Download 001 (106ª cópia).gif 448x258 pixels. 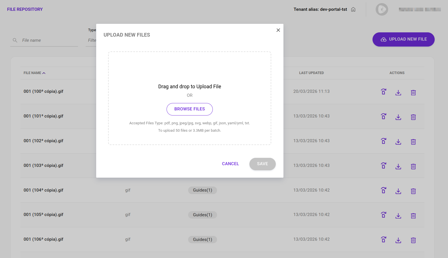(398, 240)
